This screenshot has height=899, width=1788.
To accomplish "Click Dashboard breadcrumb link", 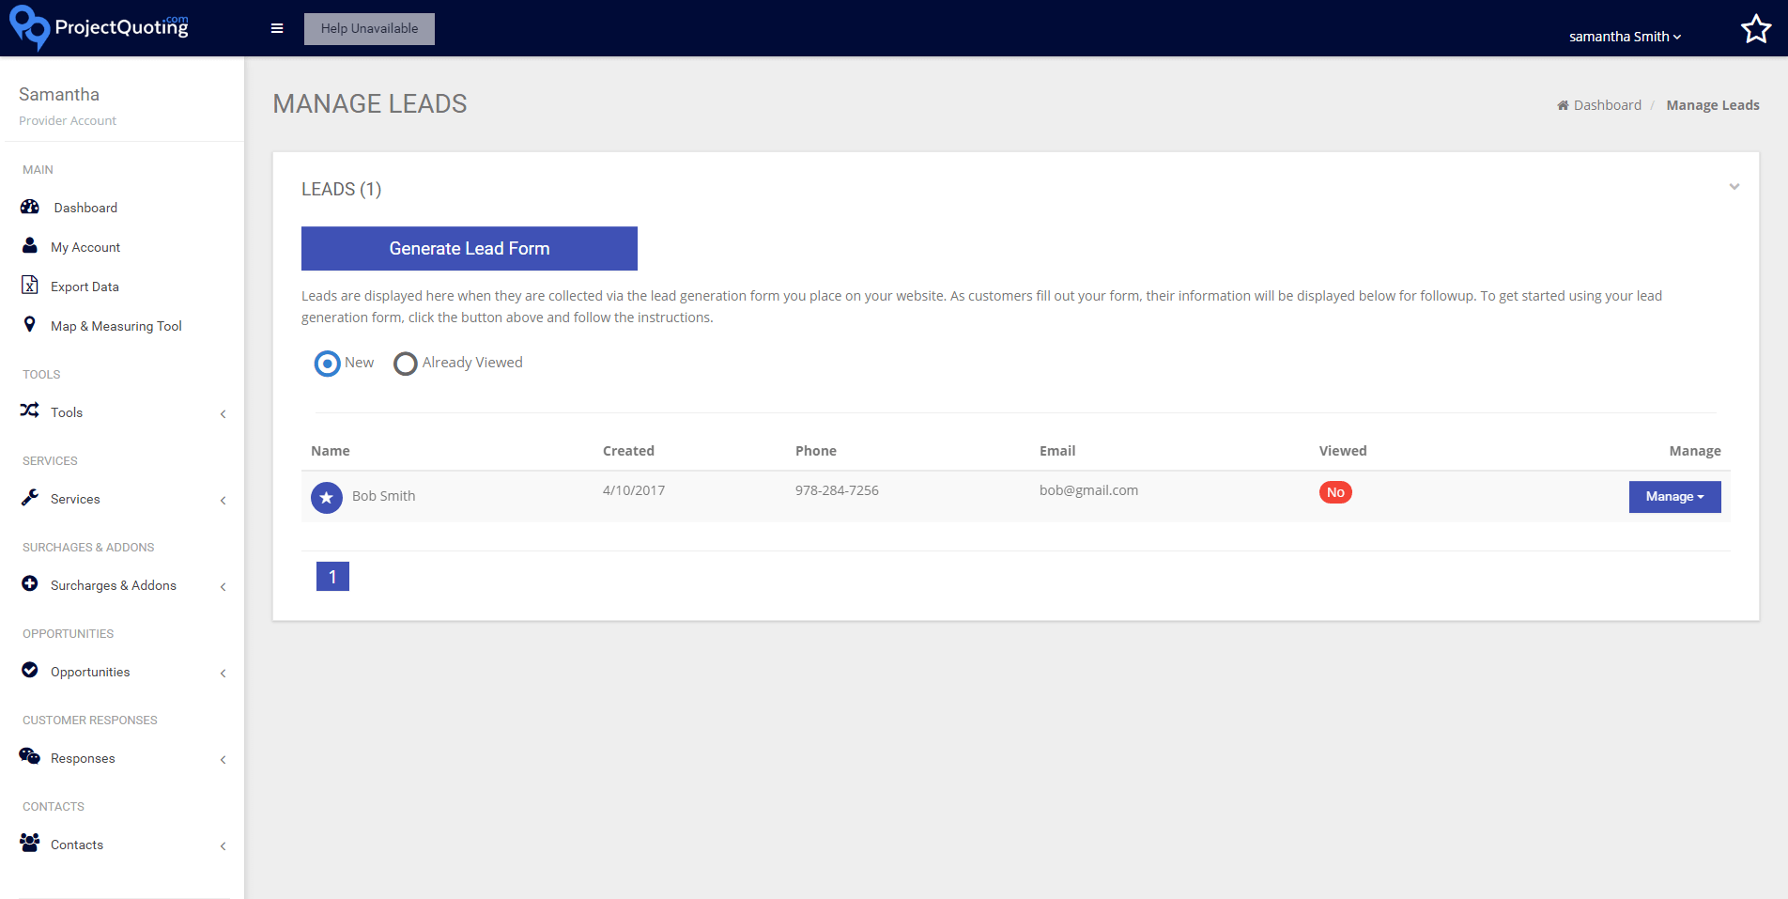I will 1608,105.
